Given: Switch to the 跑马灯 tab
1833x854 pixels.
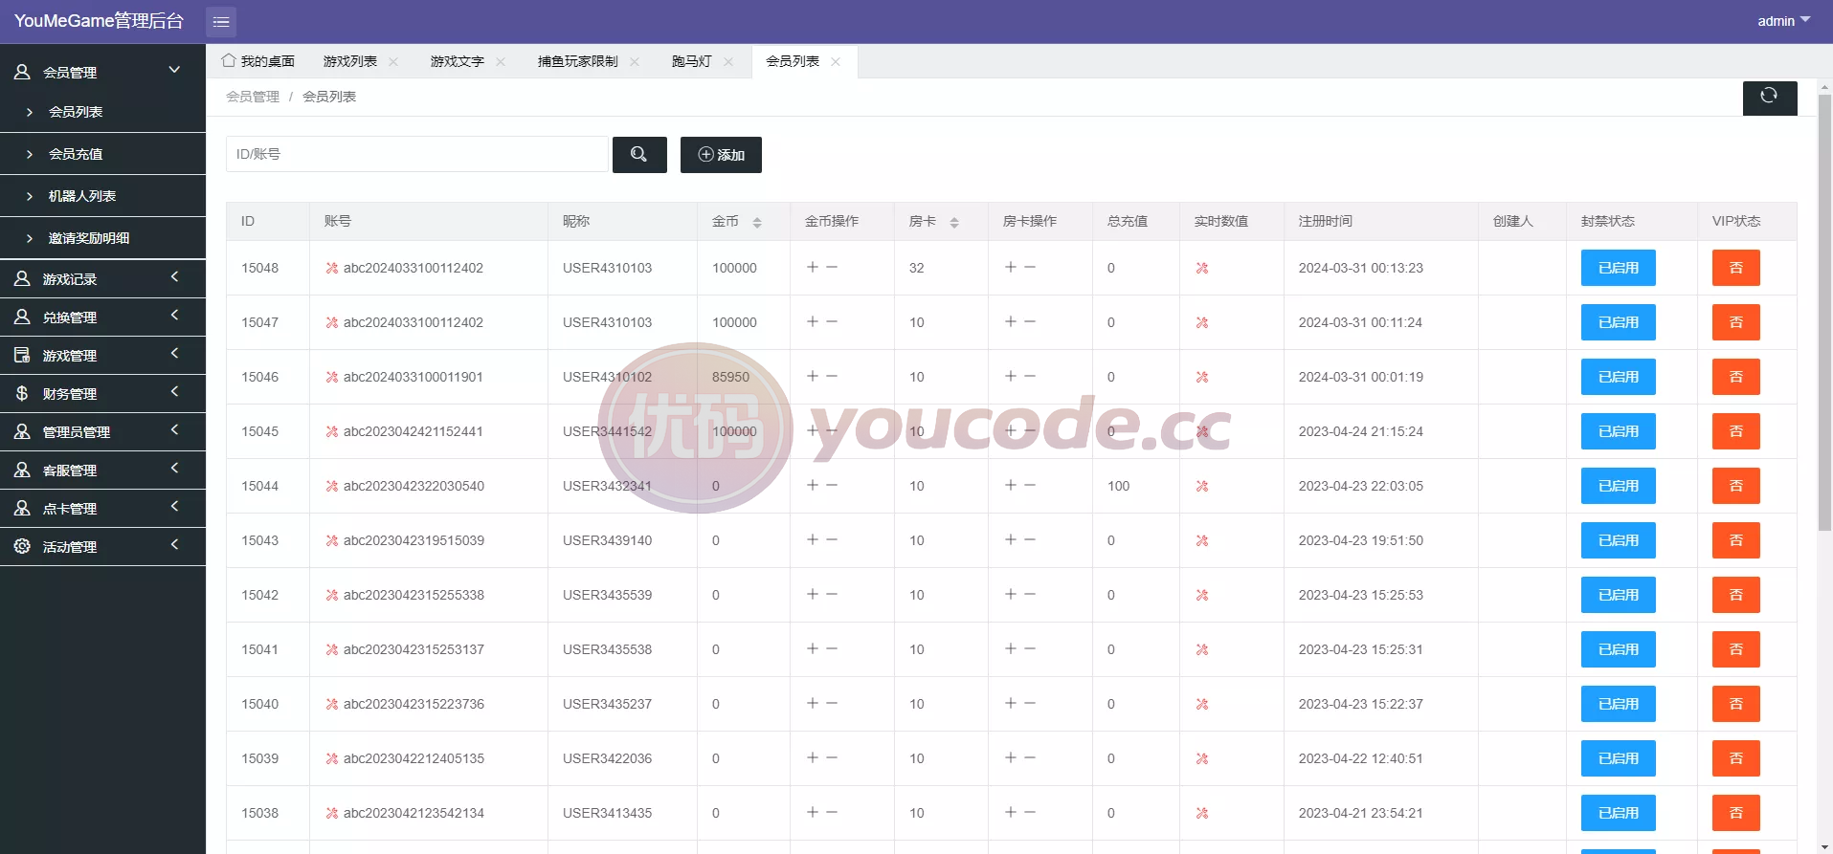Looking at the screenshot, I should click(692, 61).
